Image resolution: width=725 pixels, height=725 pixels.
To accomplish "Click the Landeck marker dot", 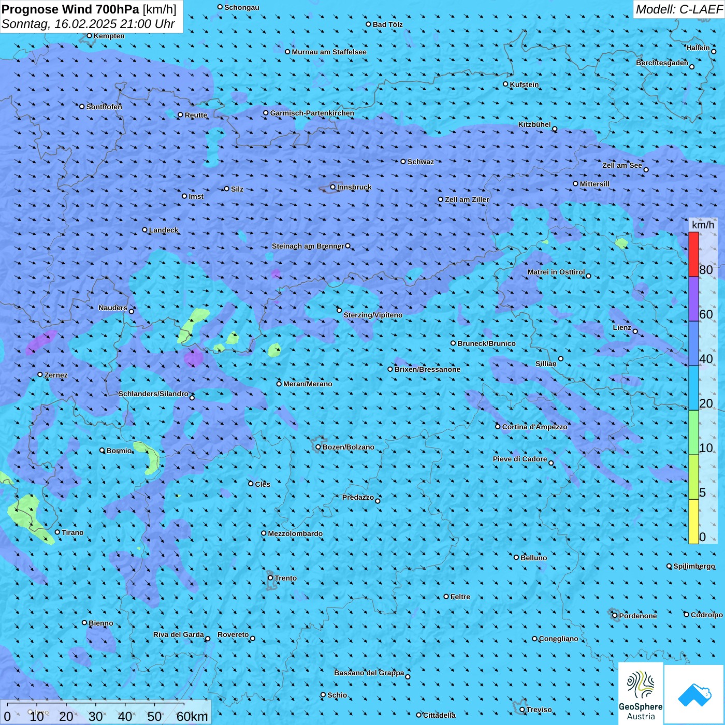I will pos(144,230).
